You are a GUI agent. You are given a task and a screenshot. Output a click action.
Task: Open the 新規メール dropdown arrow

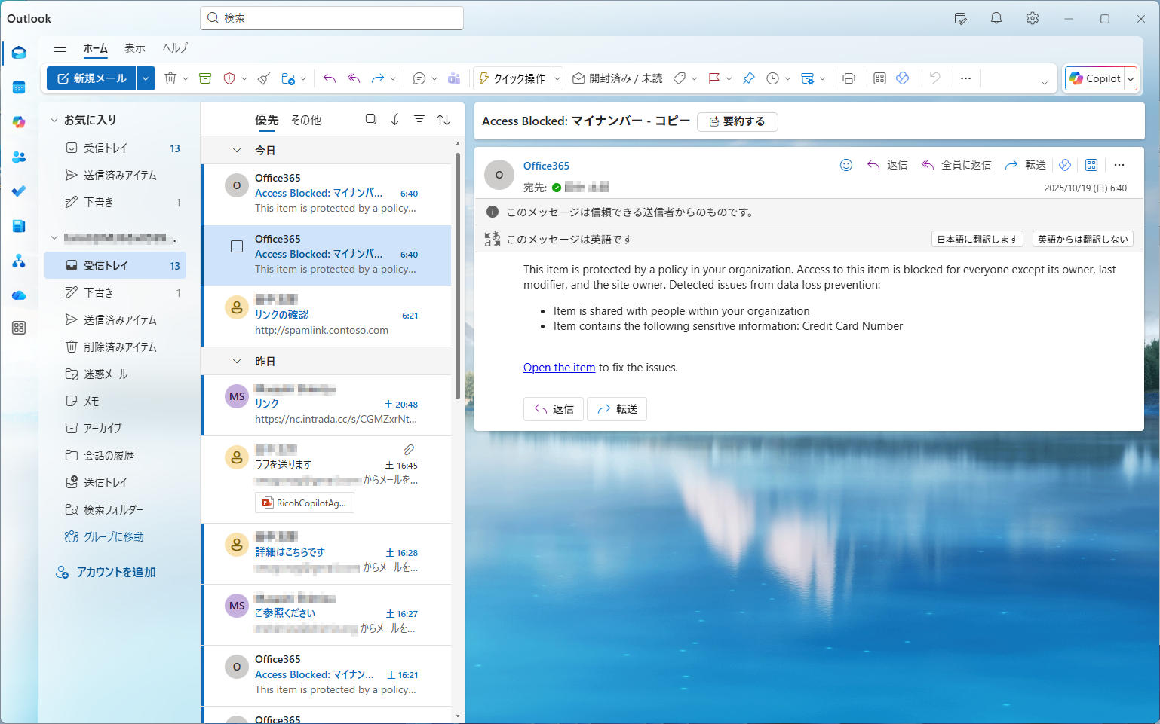click(146, 78)
